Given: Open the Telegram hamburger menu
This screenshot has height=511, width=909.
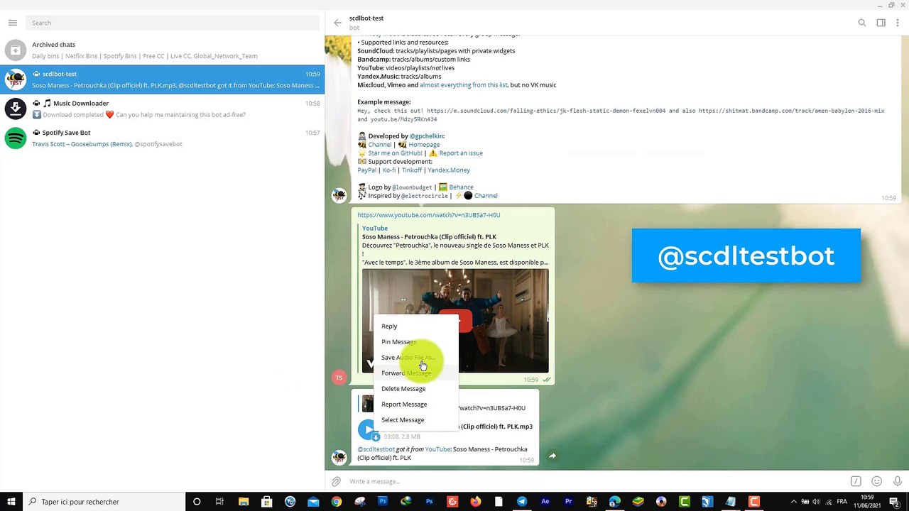Looking at the screenshot, I should 12,23.
